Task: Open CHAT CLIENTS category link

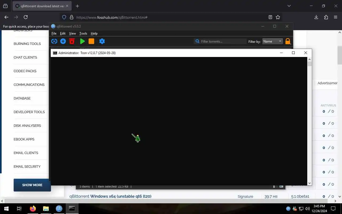Action: 25,57
